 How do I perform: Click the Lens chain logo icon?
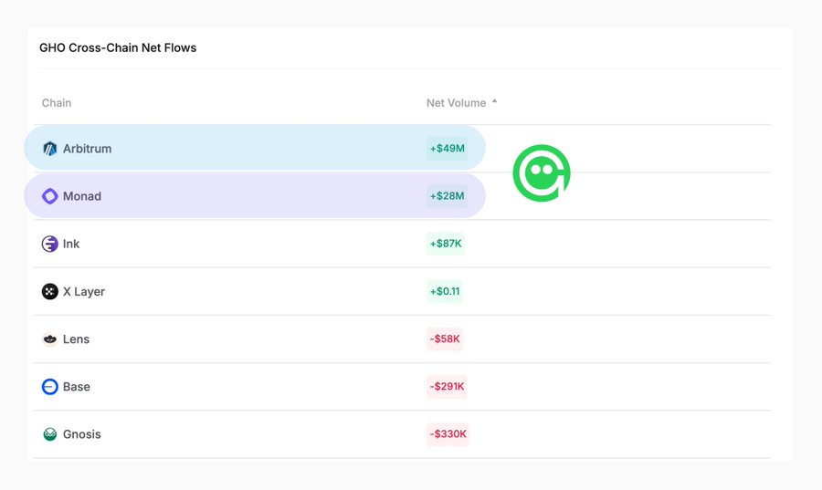point(50,339)
